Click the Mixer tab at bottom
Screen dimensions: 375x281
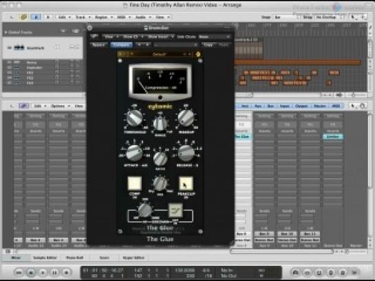[x=16, y=258]
